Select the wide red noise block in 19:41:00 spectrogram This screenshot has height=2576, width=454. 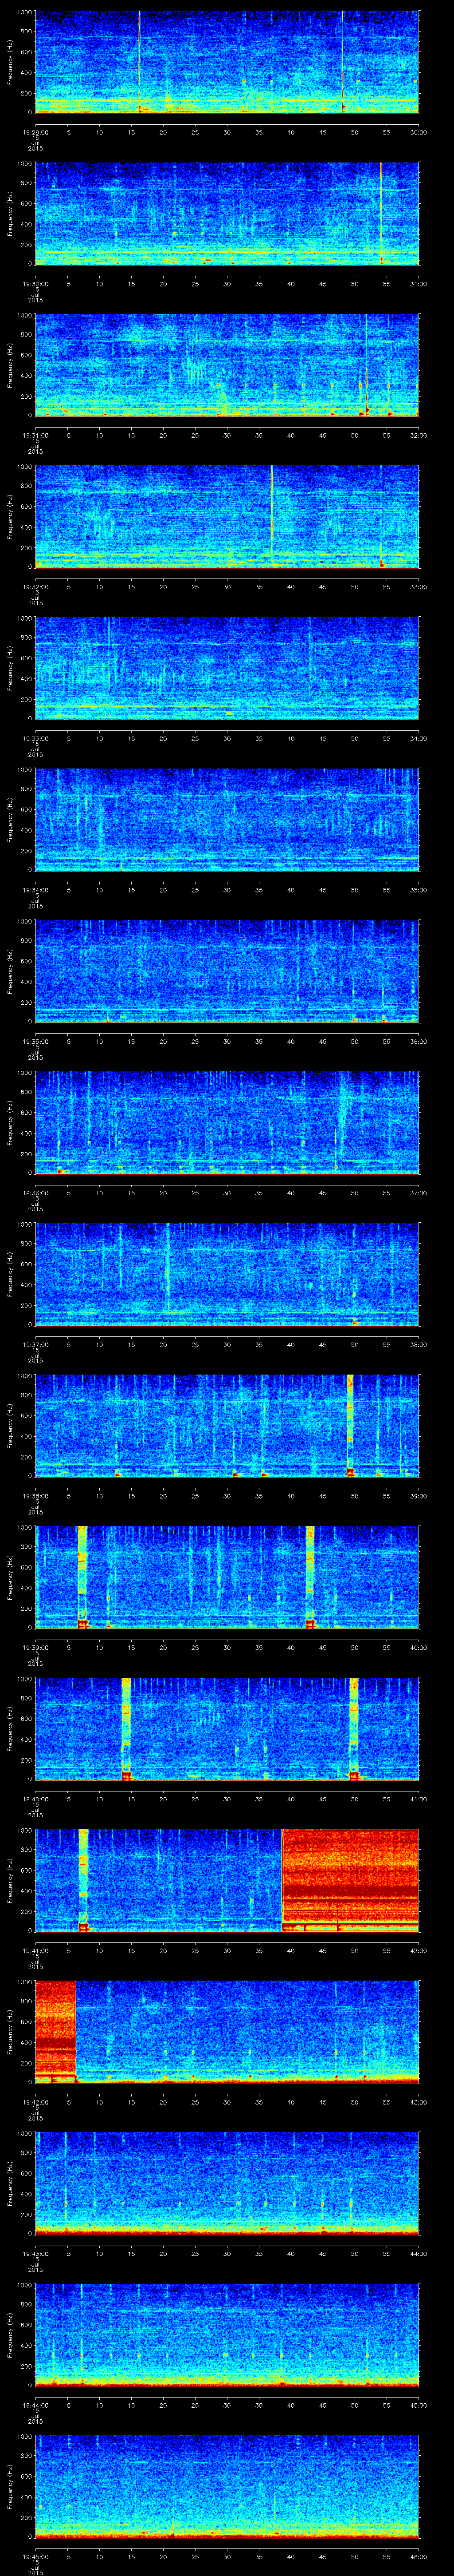click(350, 1879)
